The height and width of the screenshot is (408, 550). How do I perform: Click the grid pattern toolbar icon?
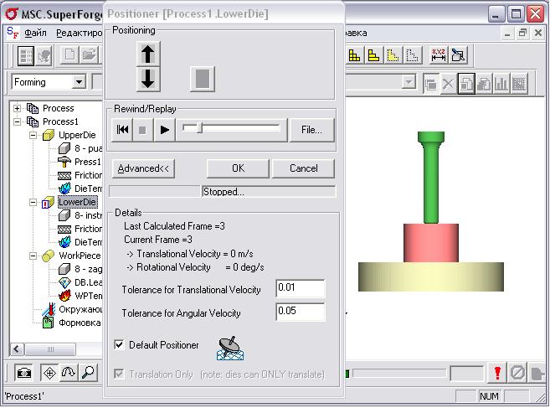(520, 84)
